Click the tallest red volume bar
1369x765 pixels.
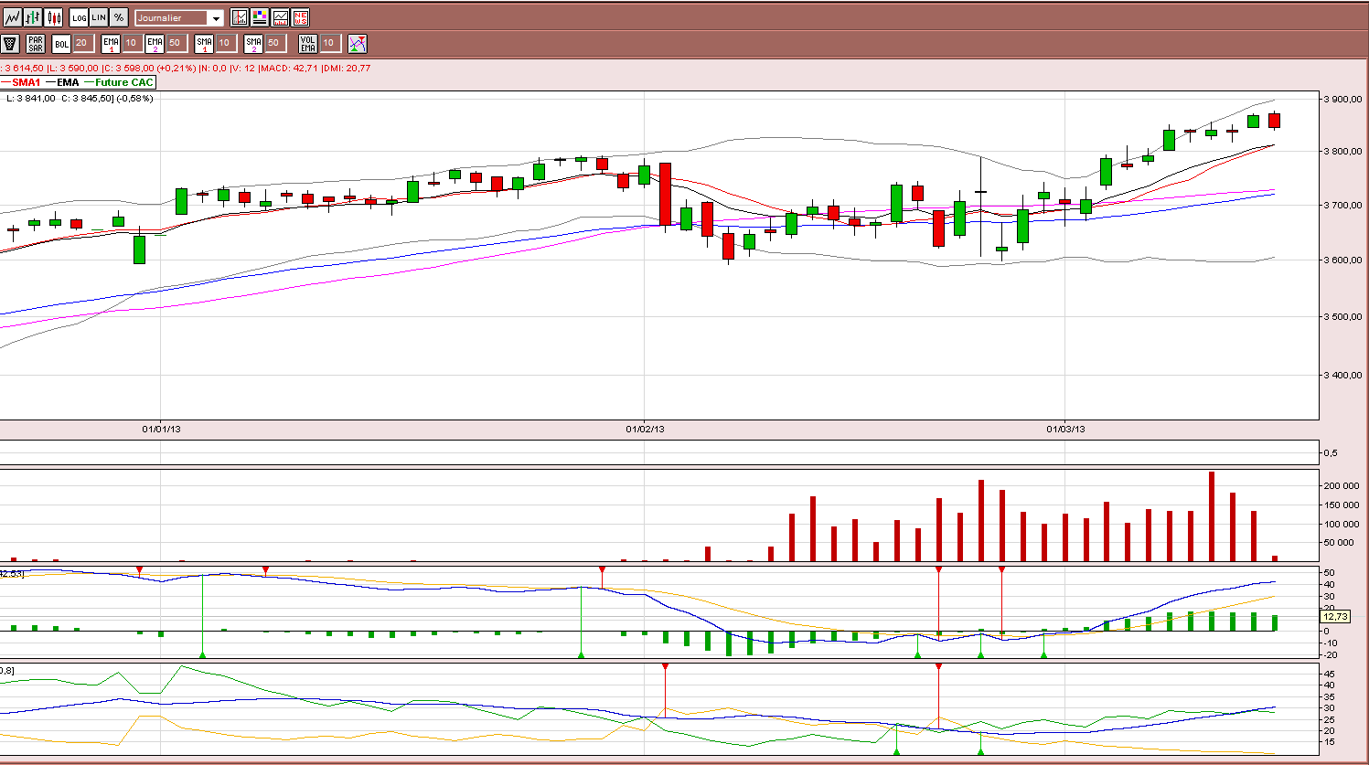(1212, 516)
